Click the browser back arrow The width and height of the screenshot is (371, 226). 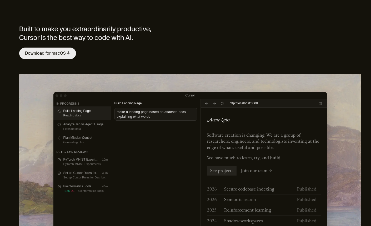pos(207,103)
